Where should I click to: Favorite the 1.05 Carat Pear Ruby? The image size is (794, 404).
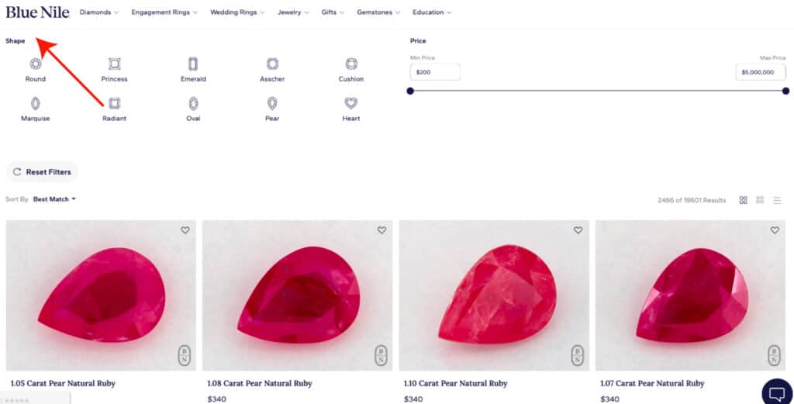pos(185,230)
